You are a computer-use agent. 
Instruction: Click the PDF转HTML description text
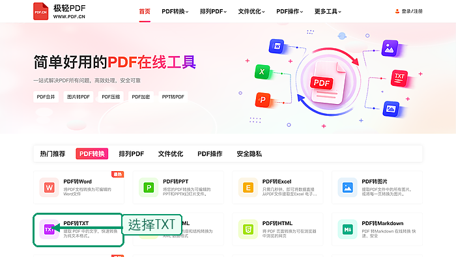(289, 234)
